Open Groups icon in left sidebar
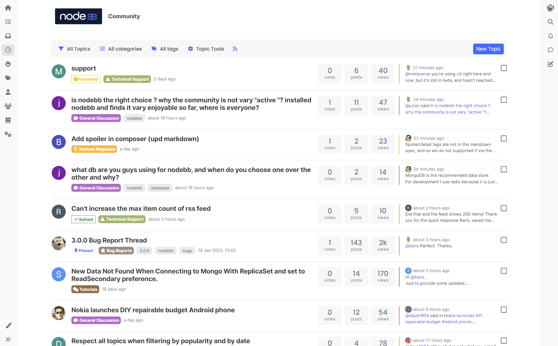The width and height of the screenshot is (558, 346). tap(8, 106)
